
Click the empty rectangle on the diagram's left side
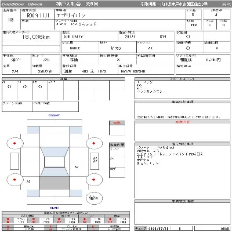[x=14, y=161]
